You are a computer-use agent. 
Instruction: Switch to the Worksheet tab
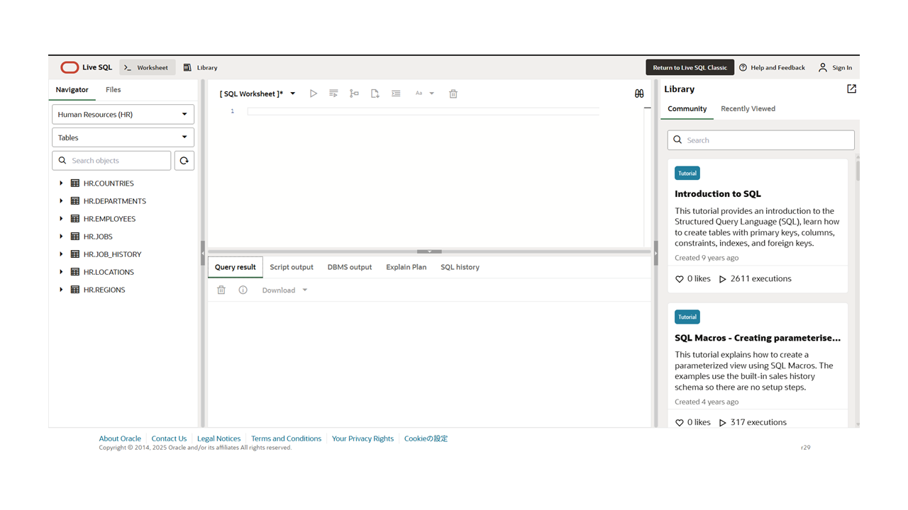point(147,67)
